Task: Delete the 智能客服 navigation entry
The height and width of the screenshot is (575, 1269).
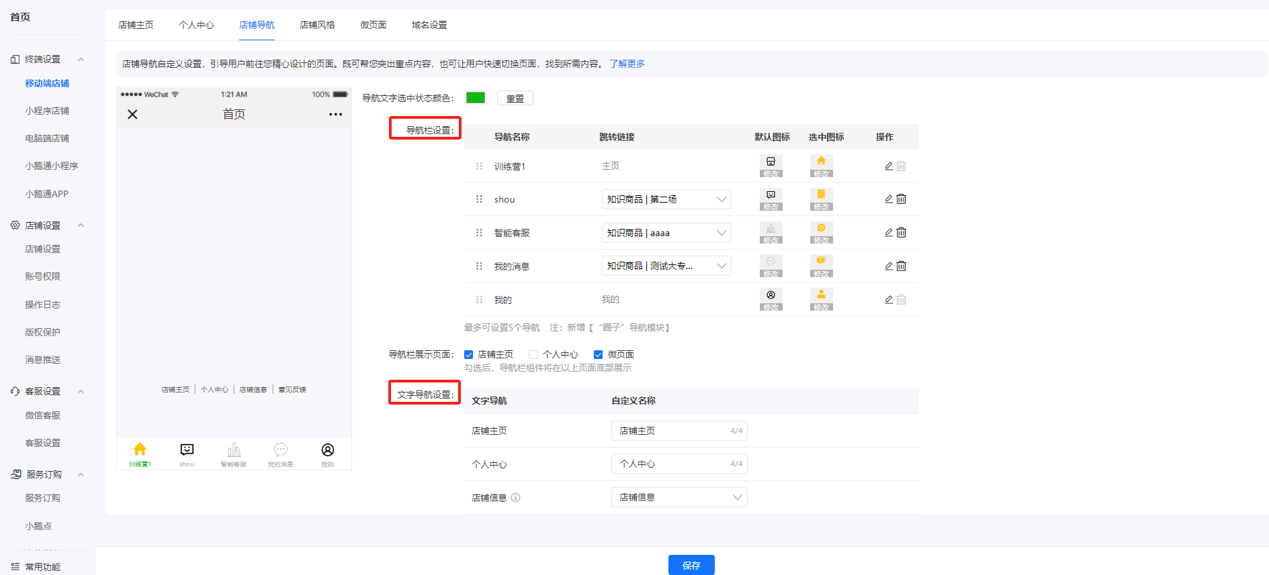Action: point(902,233)
